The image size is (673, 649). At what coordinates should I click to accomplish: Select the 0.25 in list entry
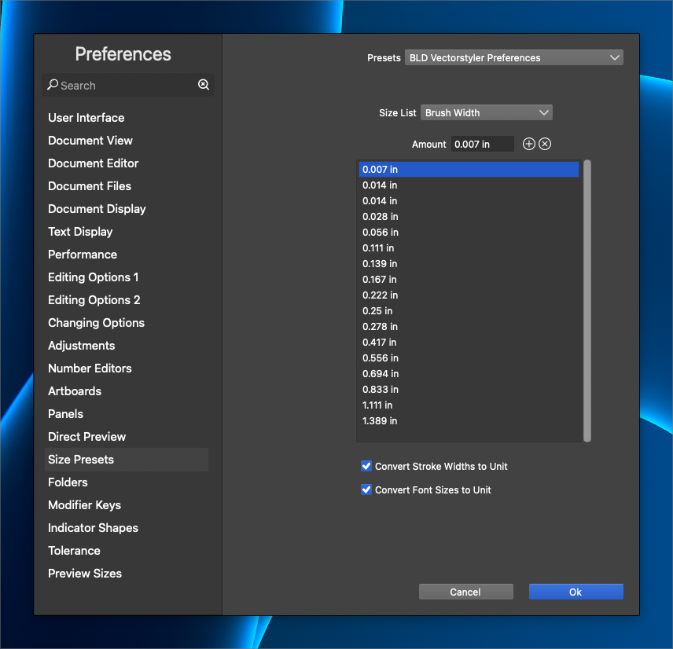(x=377, y=311)
